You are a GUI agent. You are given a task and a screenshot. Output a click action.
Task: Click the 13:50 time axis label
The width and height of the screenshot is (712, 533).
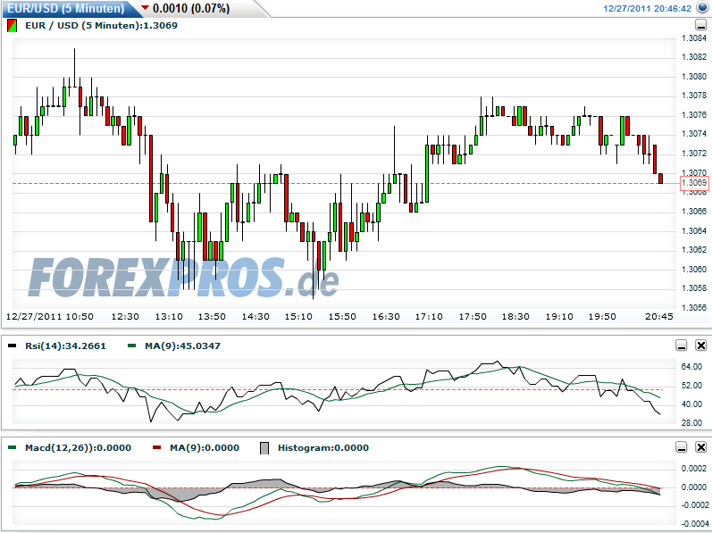click(212, 317)
